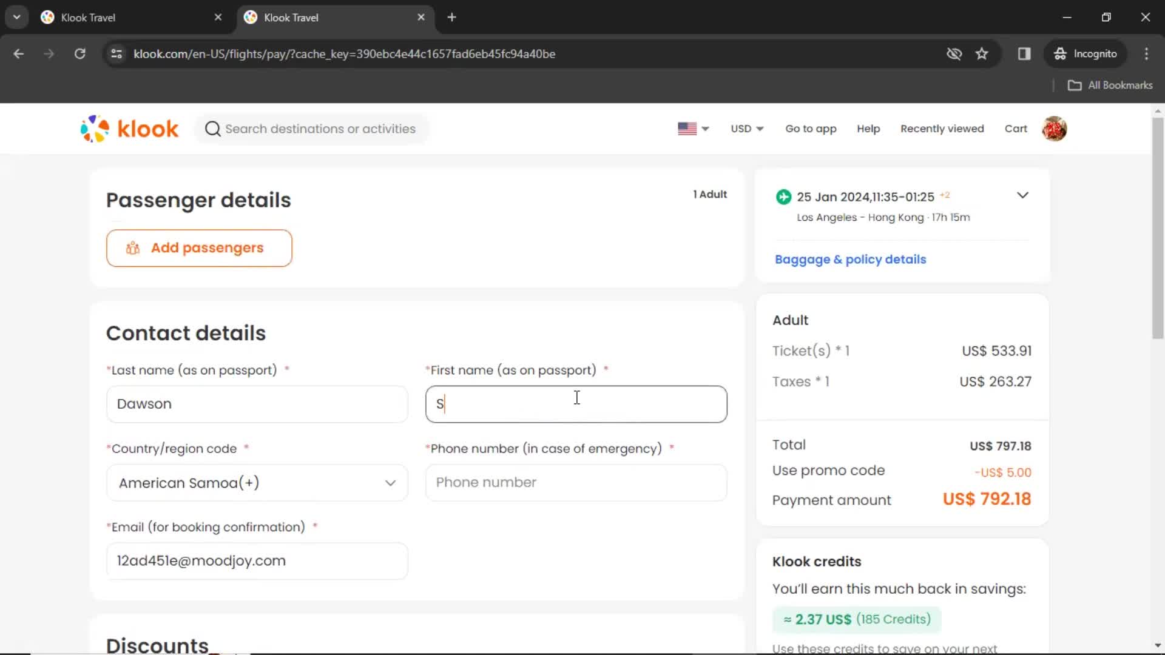Viewport: 1165px width, 655px height.
Task: Open the search destinations icon
Action: pos(213,128)
